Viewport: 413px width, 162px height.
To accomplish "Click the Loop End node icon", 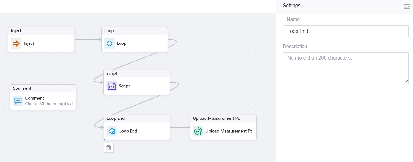I will pos(112,131).
